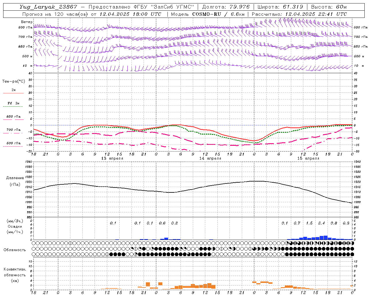This screenshot has width=369, height=295.
Task: Click the Тем-ра(°C) temperature panel label
Action: point(14,82)
